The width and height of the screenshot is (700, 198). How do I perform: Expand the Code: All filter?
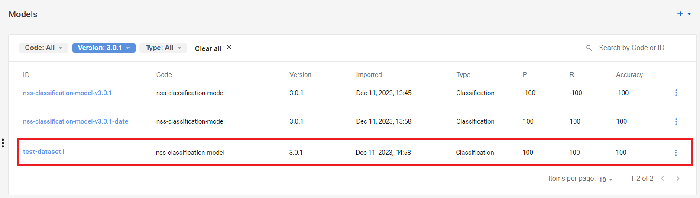[x=44, y=48]
